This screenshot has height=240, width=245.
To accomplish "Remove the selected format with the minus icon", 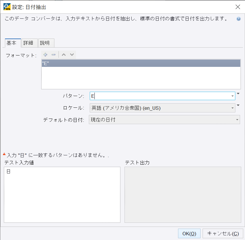I will pos(54,55).
